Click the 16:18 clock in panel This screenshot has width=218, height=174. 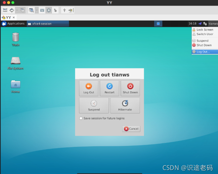[x=193, y=23]
